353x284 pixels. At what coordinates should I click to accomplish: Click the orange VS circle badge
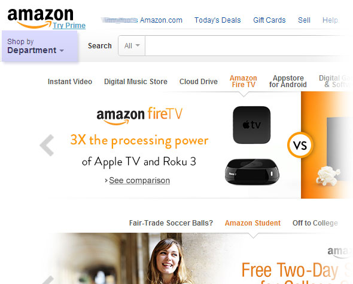click(x=300, y=145)
